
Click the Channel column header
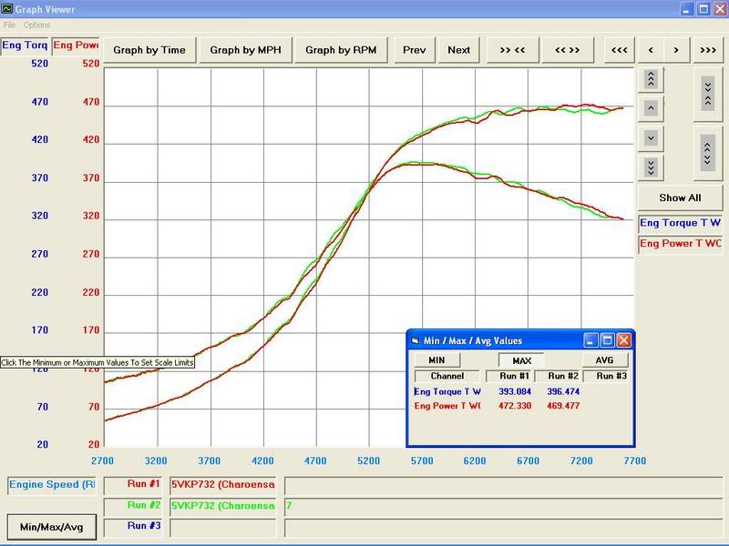click(447, 376)
